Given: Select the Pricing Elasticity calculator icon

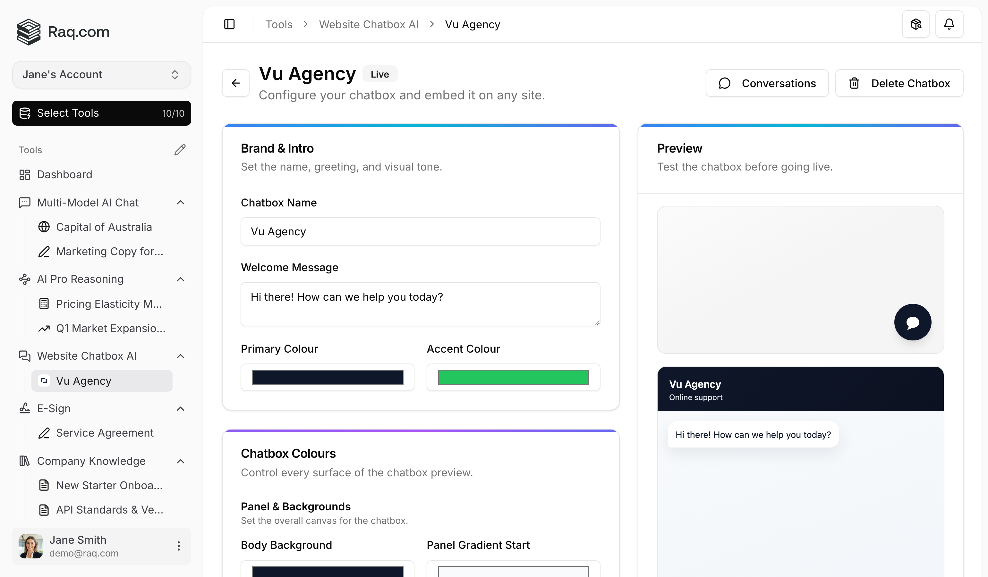Looking at the screenshot, I should tap(44, 304).
